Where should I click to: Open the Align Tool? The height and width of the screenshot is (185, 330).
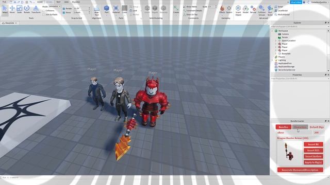tap(96, 10)
